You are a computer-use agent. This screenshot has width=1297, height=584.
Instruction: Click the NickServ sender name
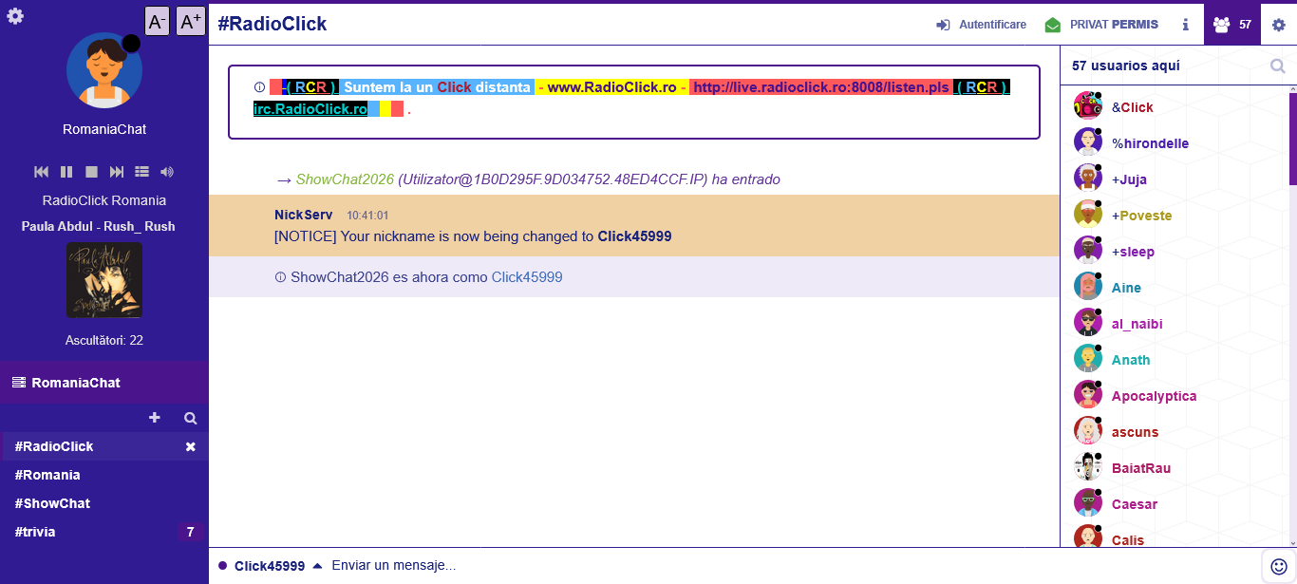point(303,215)
